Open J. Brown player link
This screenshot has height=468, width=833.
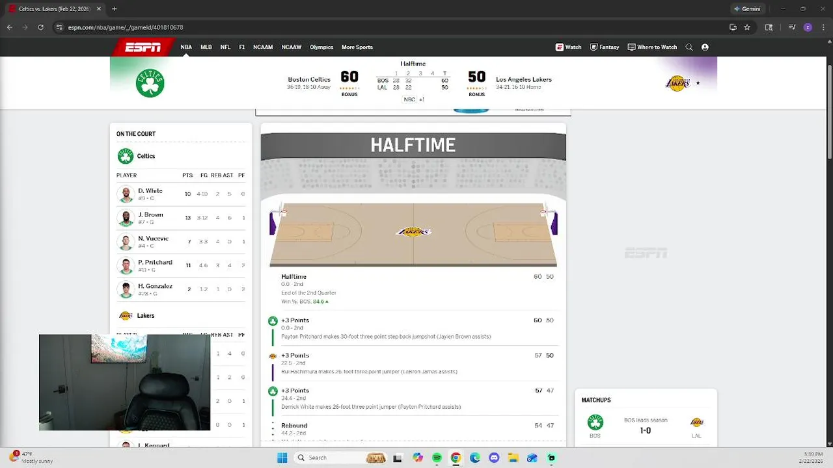pyautogui.click(x=150, y=214)
